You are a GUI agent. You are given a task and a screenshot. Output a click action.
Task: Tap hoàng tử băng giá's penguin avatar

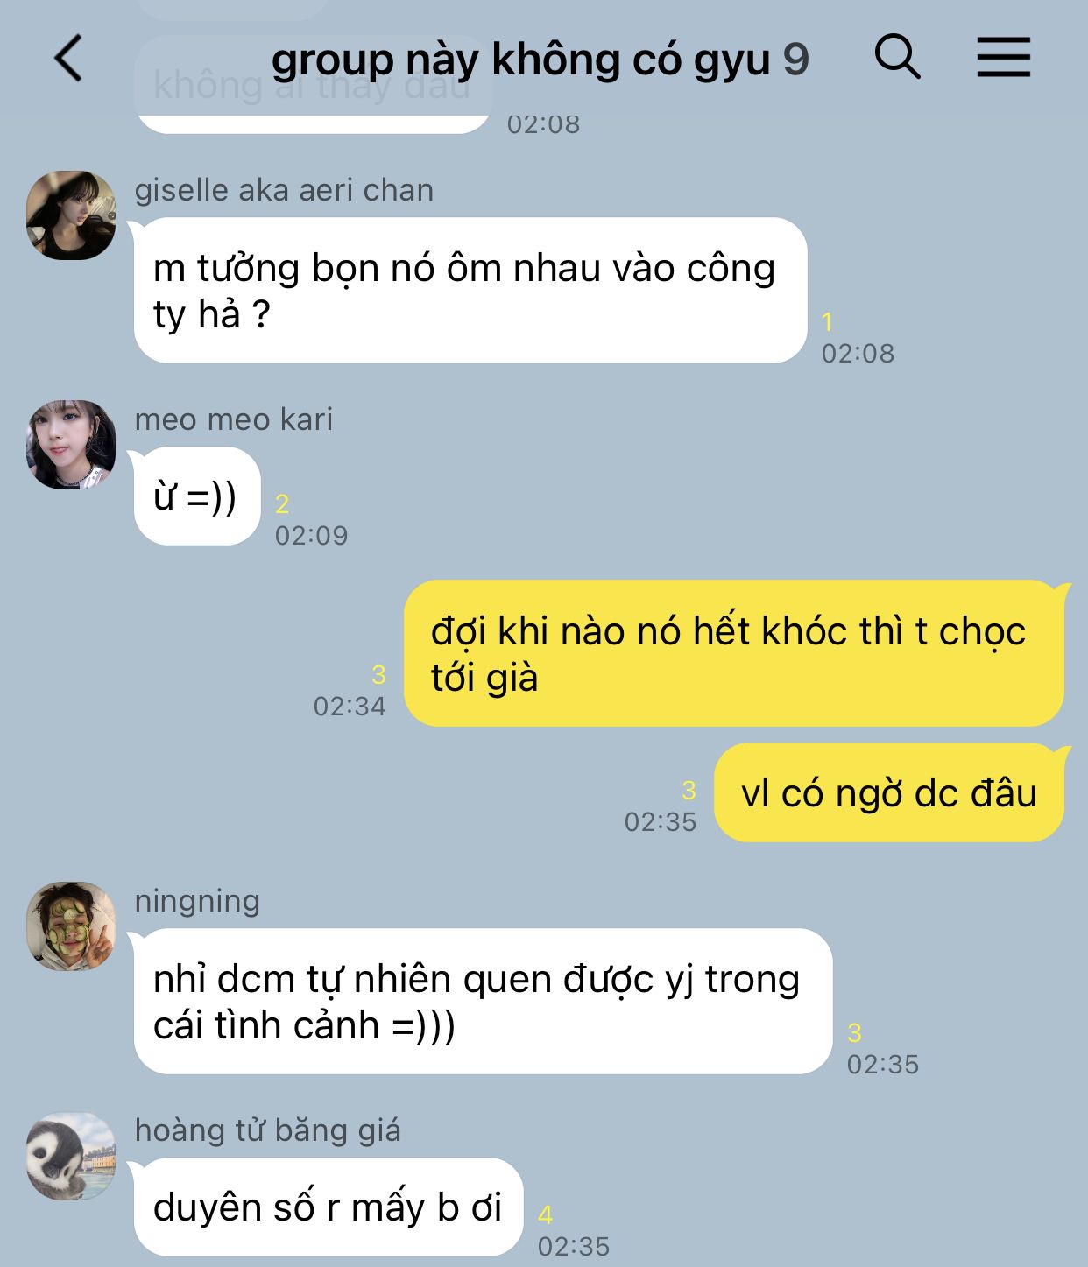[x=71, y=1157]
